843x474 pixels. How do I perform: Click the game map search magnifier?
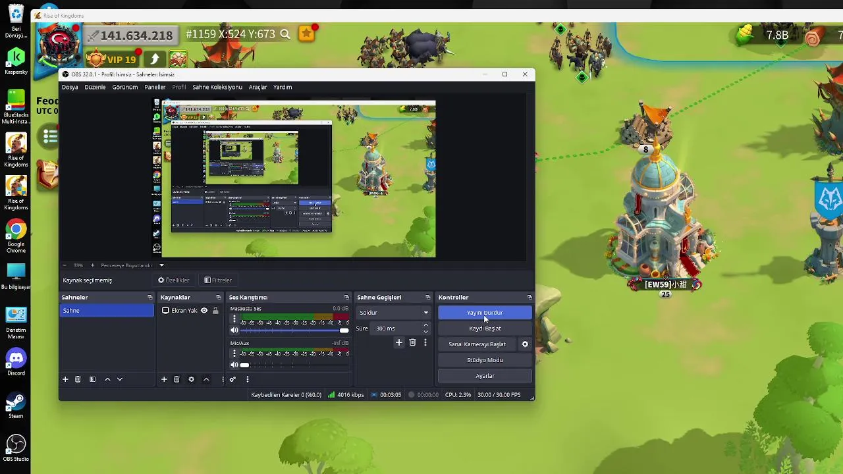tap(285, 34)
